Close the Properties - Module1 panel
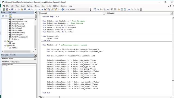This screenshot has width=174, height=98. (x=35, y=55)
